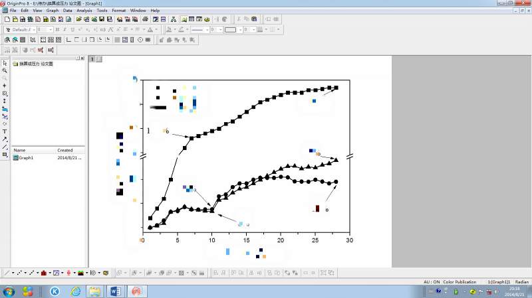Open Project Explorer toolbar icon
Viewport: 532px width, 298px height.
click(184, 19)
